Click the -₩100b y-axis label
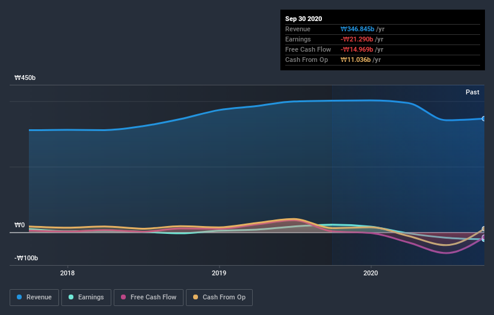Viewport: 494px width, 315px height. (x=26, y=258)
